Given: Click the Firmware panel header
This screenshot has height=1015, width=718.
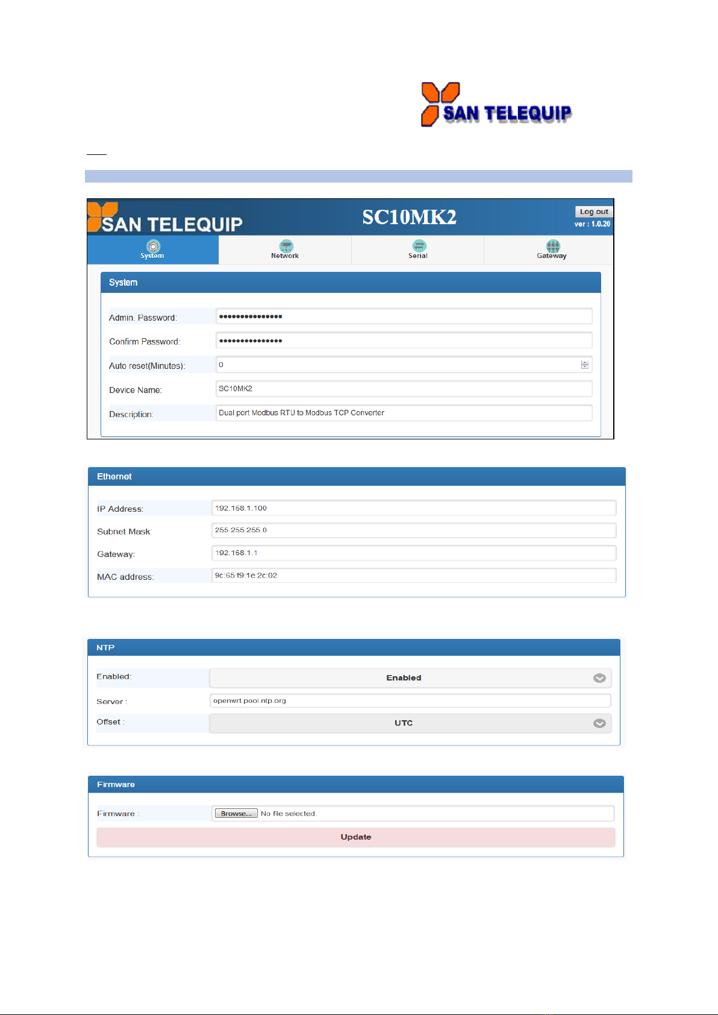Looking at the screenshot, I should [x=355, y=785].
